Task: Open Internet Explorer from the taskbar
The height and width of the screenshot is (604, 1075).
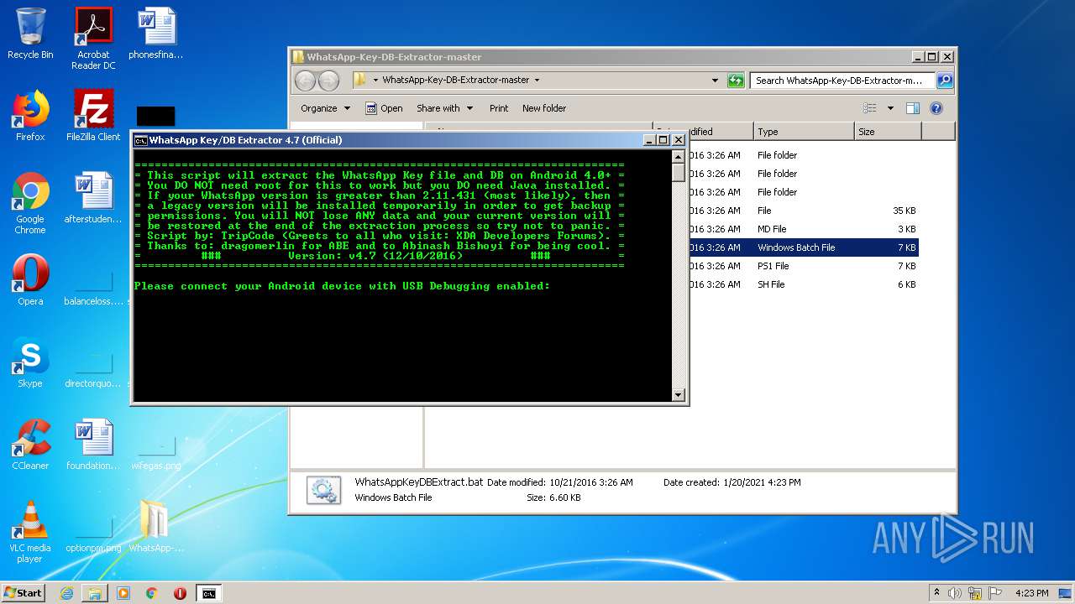Action: pos(66,593)
